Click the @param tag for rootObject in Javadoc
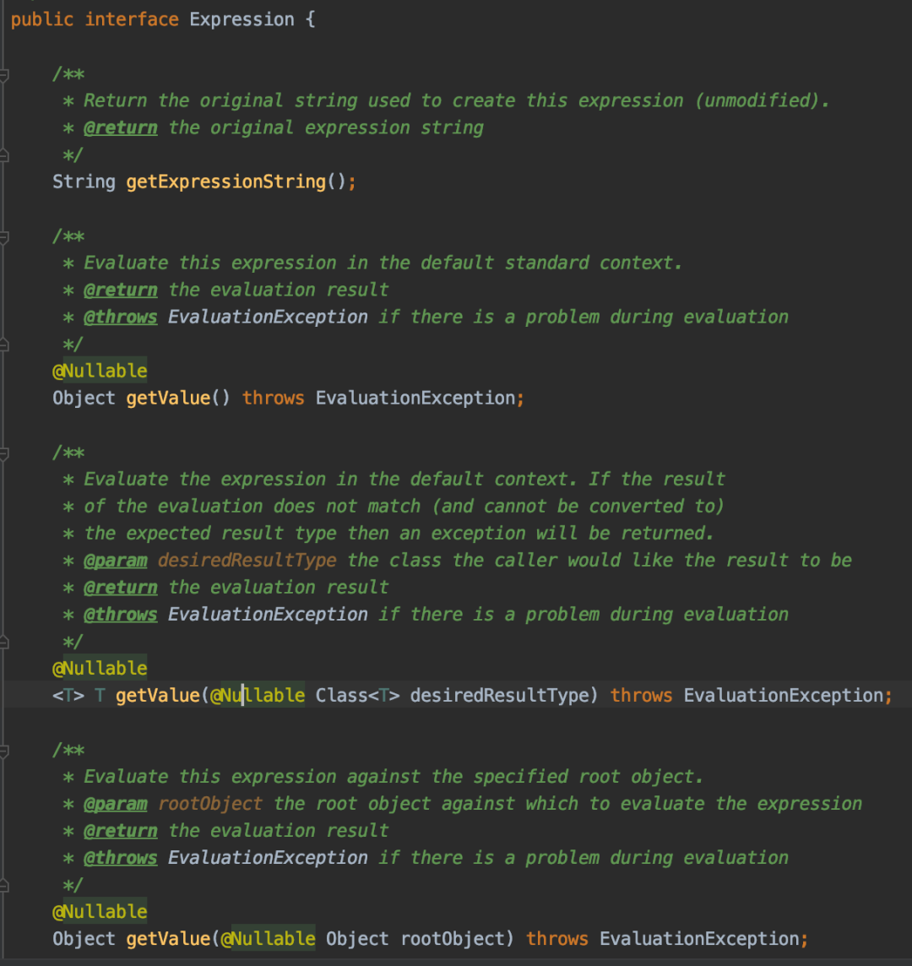The height and width of the screenshot is (966, 912). click(x=116, y=804)
